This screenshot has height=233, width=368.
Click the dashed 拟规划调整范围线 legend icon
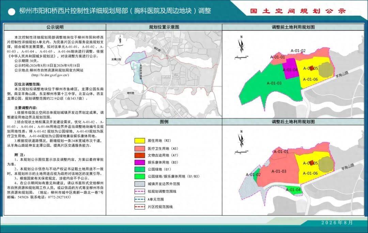[x=140, y=191]
